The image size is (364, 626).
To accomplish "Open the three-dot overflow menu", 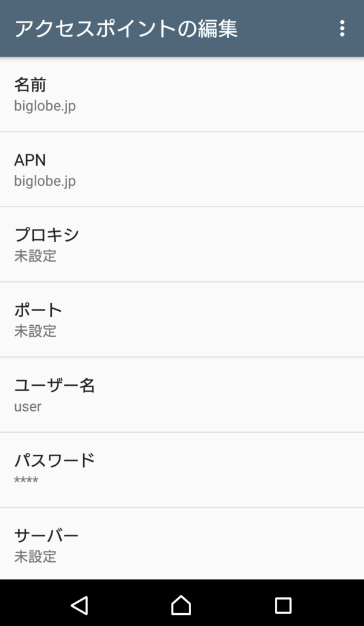I will 341,29.
